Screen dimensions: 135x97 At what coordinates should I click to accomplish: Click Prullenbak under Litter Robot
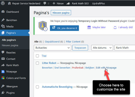(78, 68)
